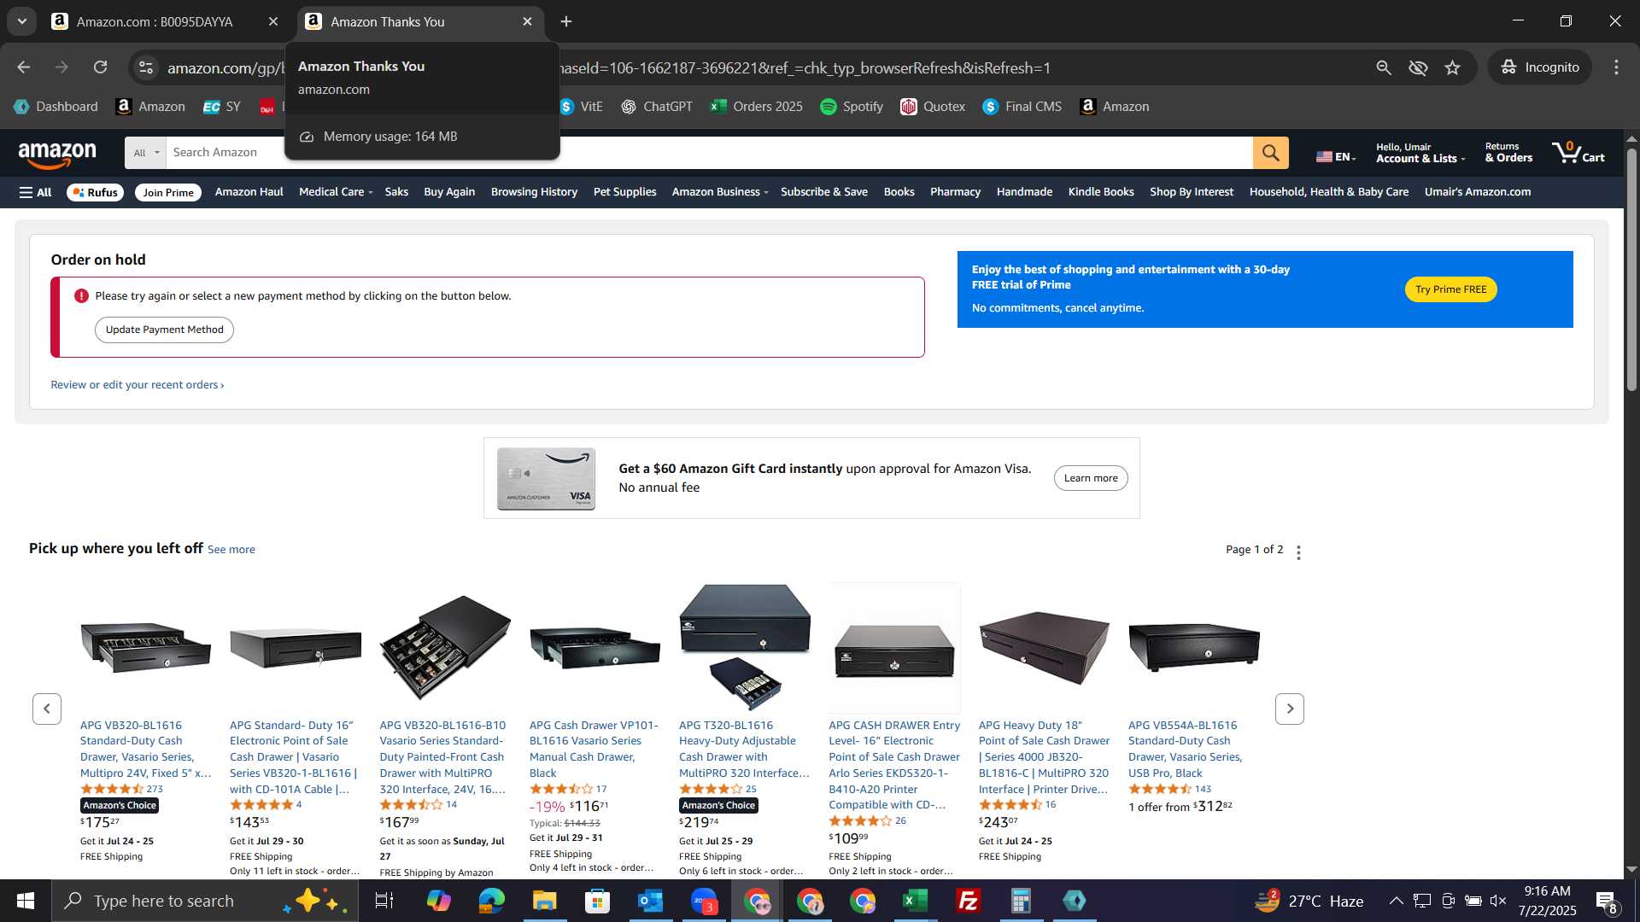This screenshot has height=922, width=1640.
Task: Open the EN language dropdown
Action: 1336,156
